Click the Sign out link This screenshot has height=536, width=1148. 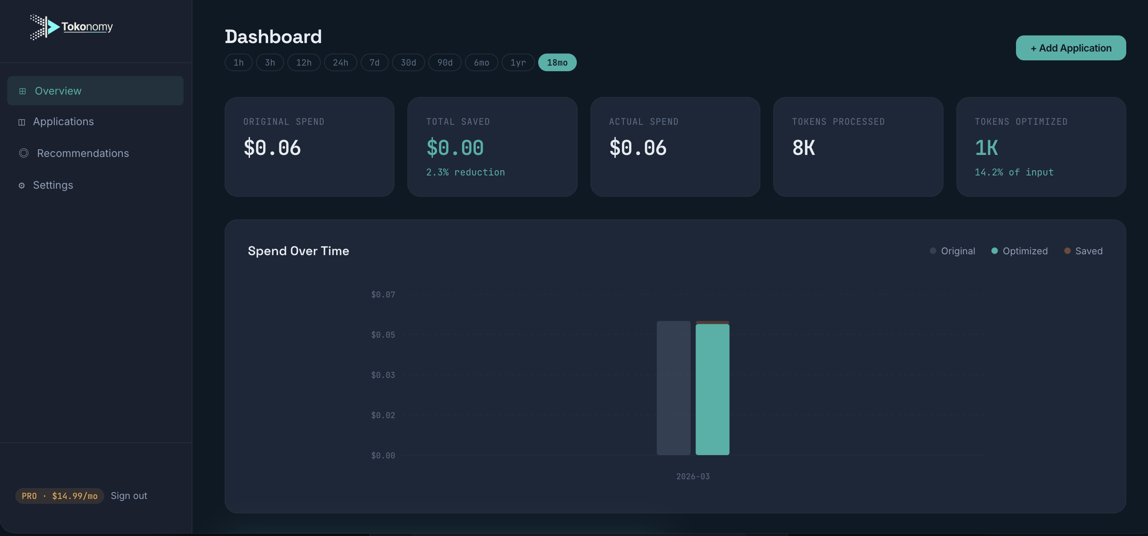pyautogui.click(x=129, y=495)
